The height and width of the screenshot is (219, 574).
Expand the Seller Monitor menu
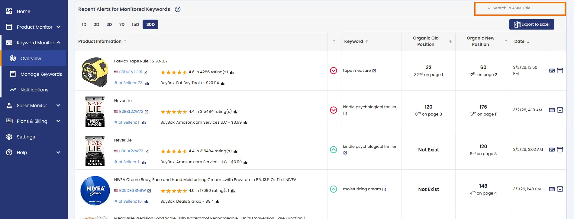click(33, 106)
